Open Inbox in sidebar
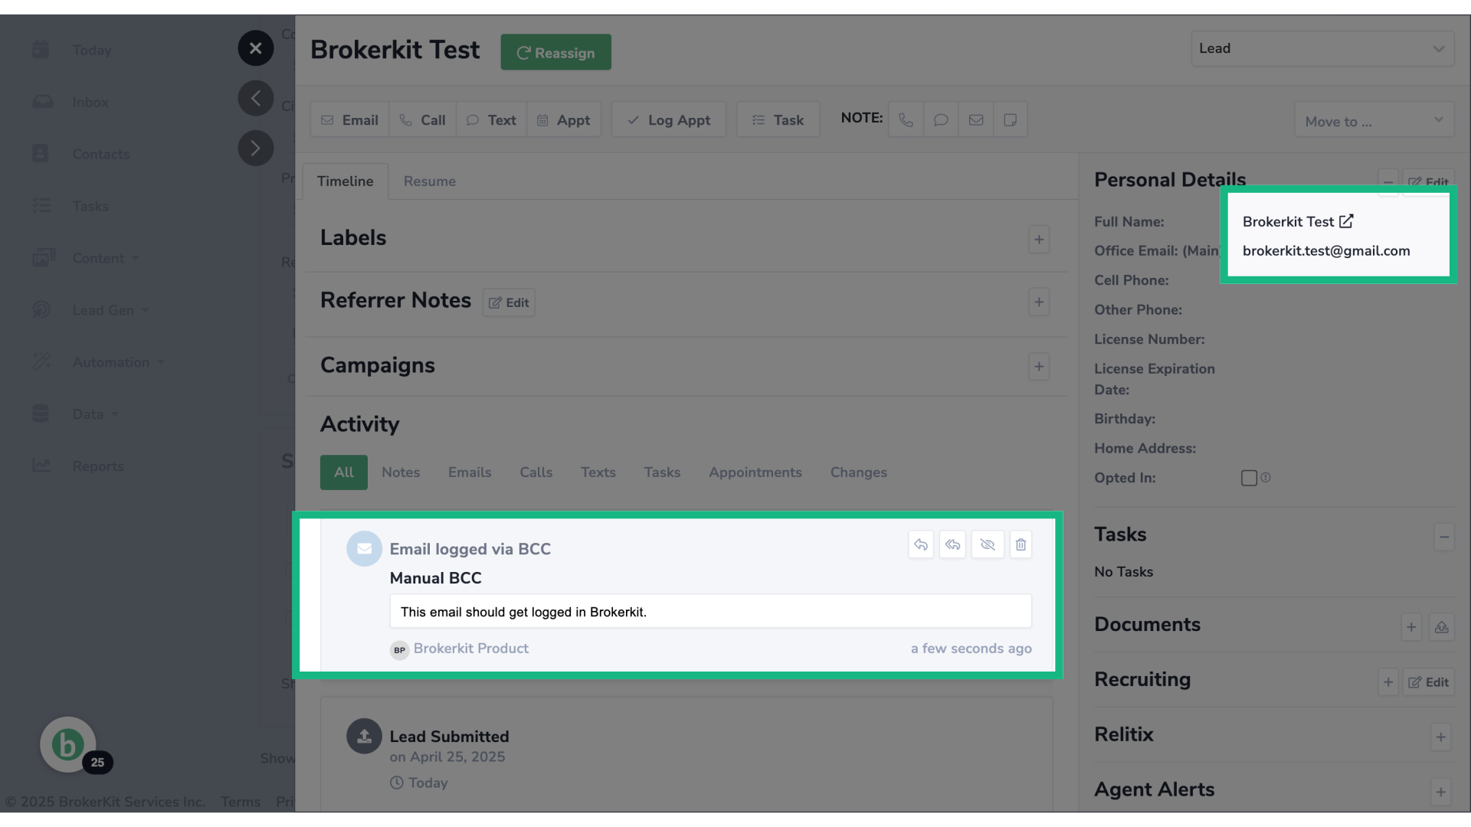The height and width of the screenshot is (827, 1471). click(x=90, y=103)
